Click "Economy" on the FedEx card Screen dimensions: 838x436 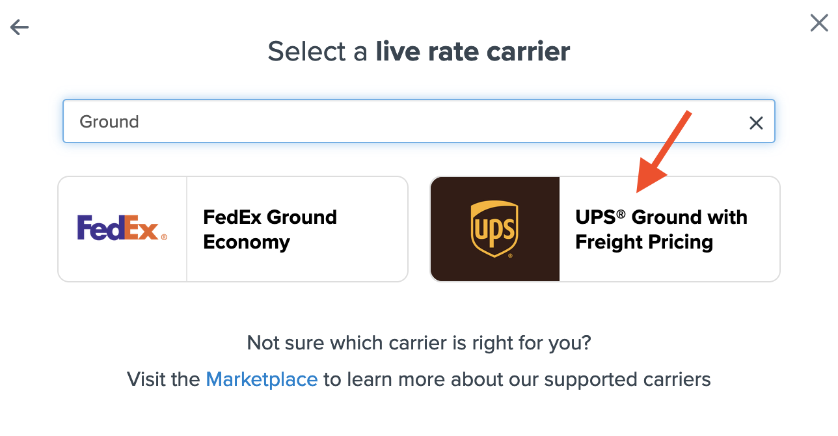[x=246, y=242]
